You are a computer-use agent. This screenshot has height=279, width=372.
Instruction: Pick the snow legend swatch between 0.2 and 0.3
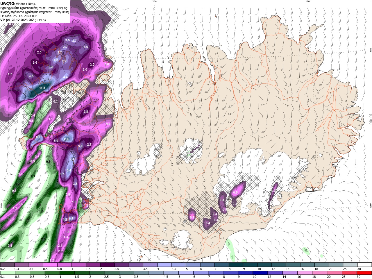pos(7,265)
